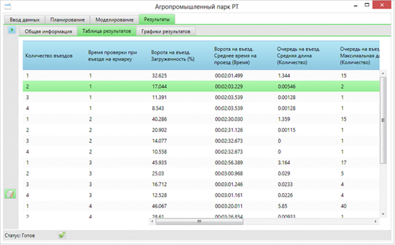Open the Моделирование tab
This screenshot has height=245, width=395.
coord(114,20)
